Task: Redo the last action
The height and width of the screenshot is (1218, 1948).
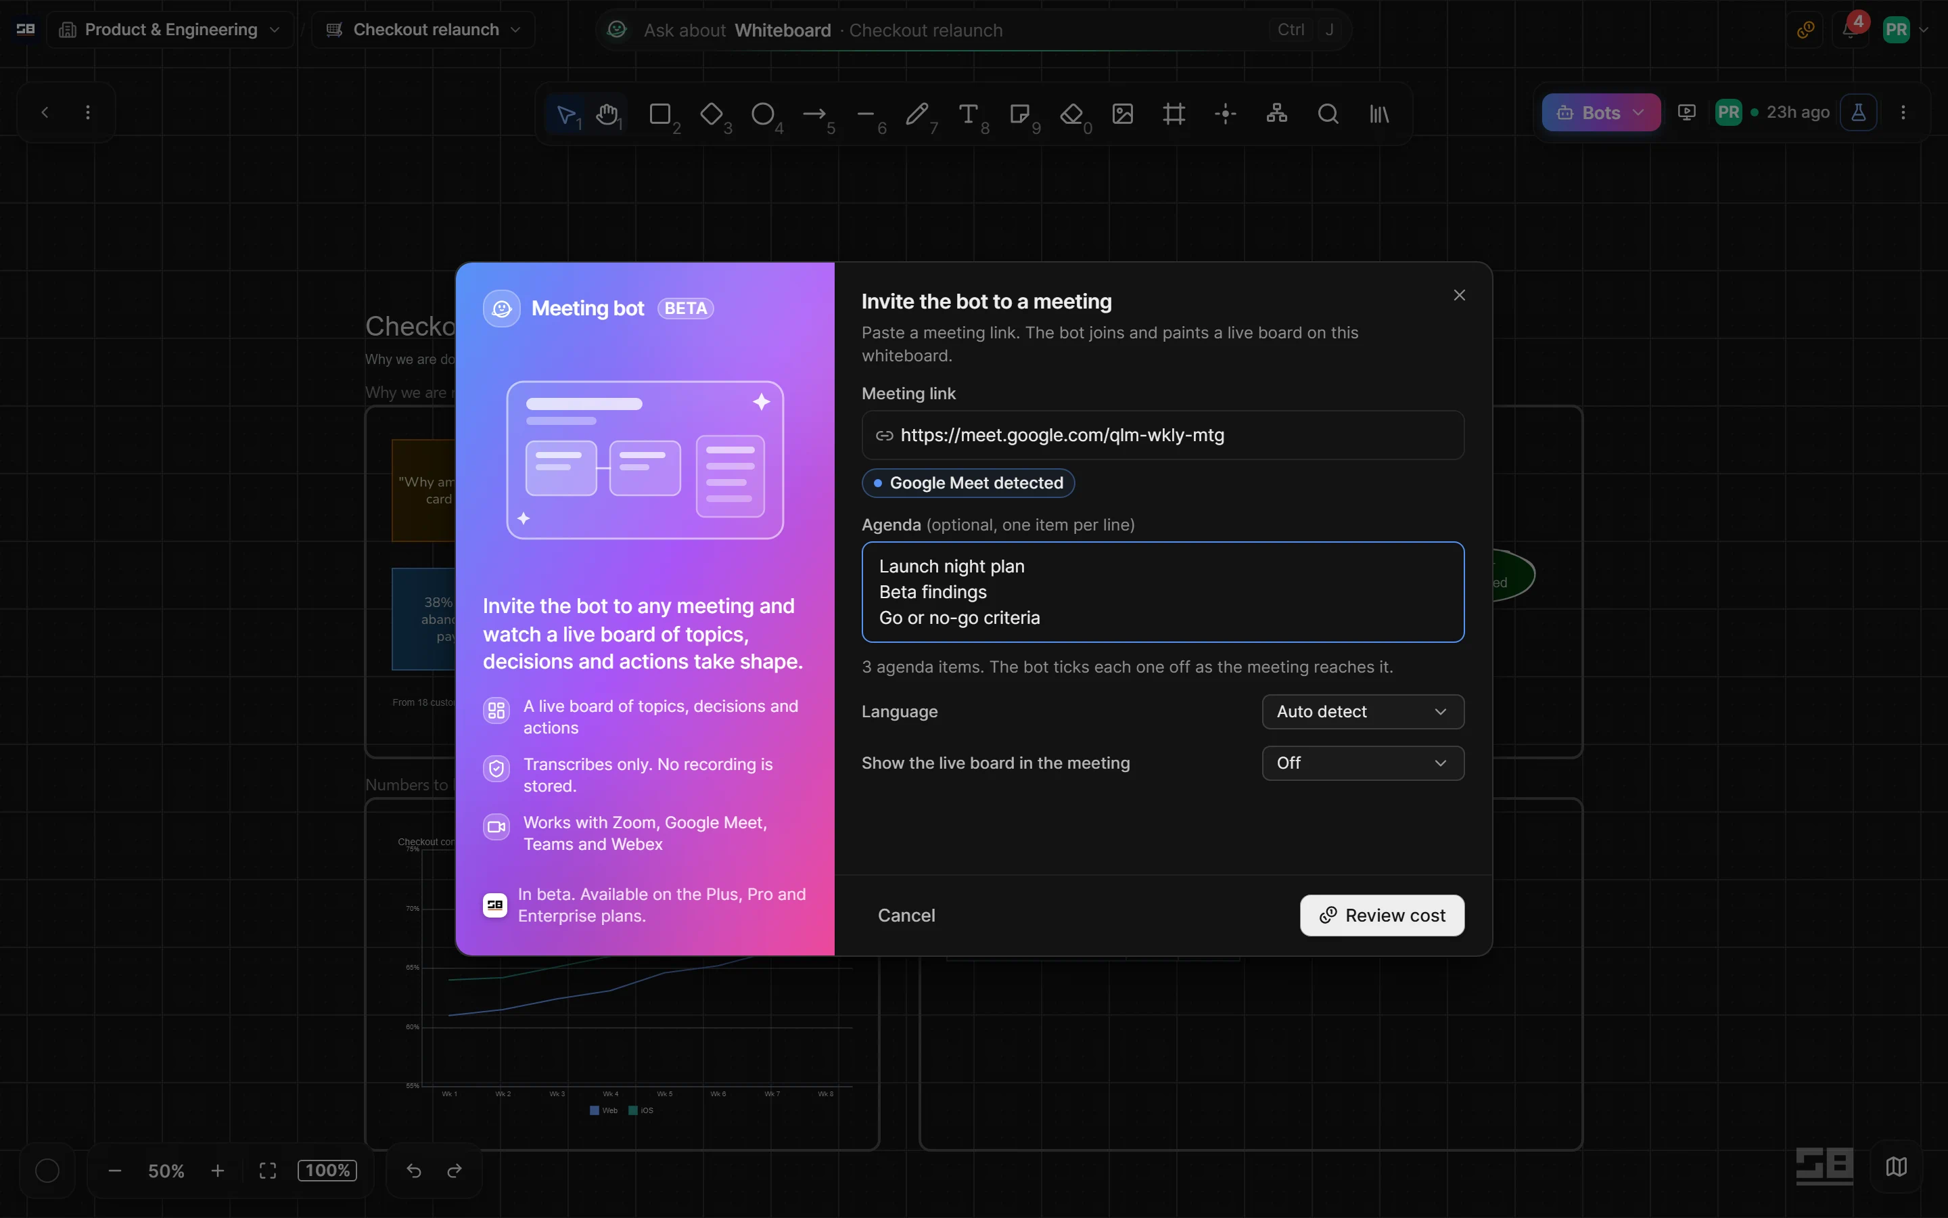Action: coord(455,1171)
